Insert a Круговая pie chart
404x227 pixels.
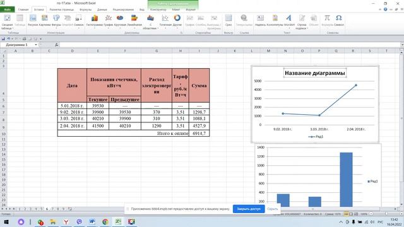coord(120,21)
